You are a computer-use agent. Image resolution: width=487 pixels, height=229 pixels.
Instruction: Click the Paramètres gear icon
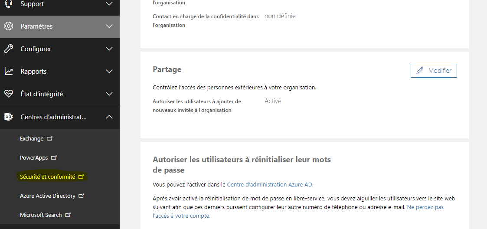click(x=9, y=26)
